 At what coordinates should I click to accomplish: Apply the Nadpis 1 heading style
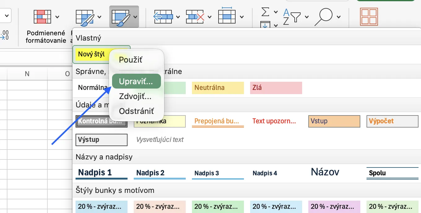pyautogui.click(x=102, y=173)
